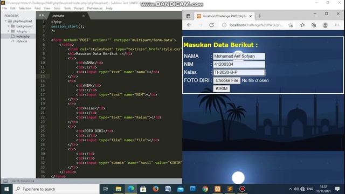Viewport: 345px width, 194px height.
Task: Click the session_start text in code
Action: [x=65, y=26]
